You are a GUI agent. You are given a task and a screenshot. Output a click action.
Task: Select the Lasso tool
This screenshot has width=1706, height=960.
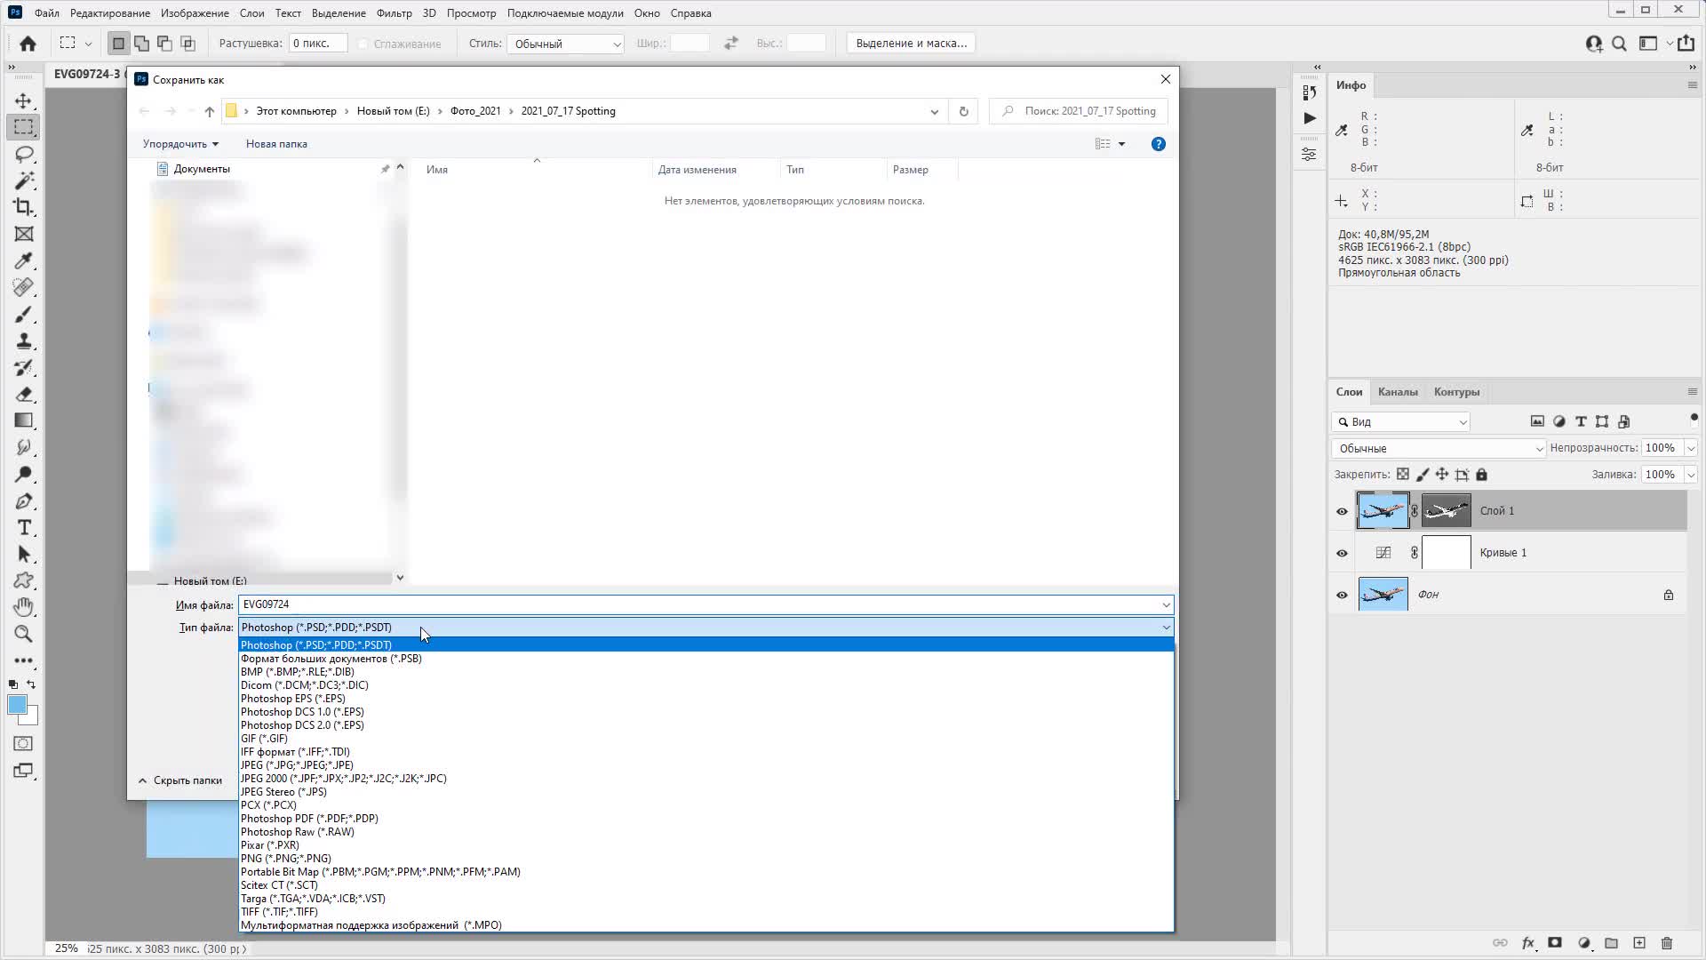[24, 154]
